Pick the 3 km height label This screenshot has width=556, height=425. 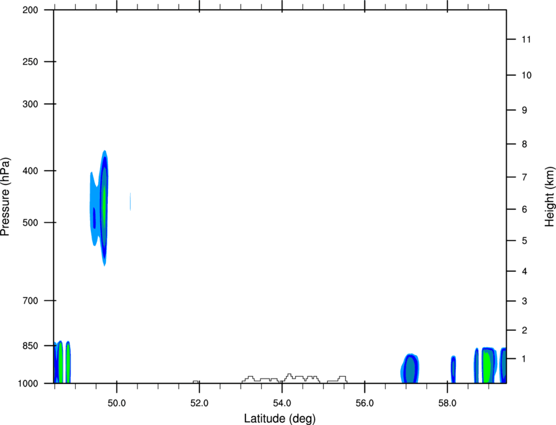525,301
